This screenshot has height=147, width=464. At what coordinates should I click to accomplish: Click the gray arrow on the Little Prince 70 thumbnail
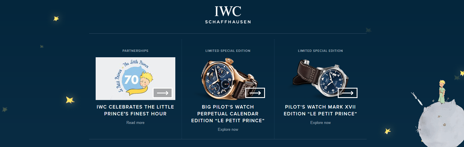point(163,93)
